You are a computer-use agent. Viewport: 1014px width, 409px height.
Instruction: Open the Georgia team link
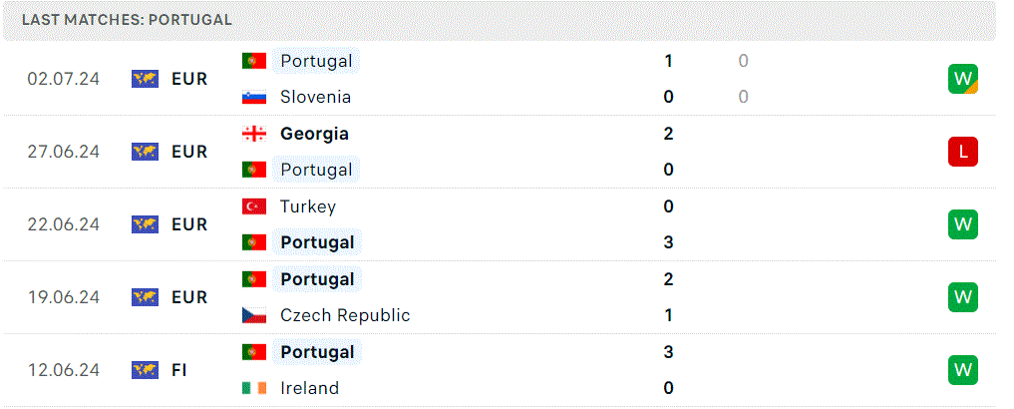tap(314, 134)
